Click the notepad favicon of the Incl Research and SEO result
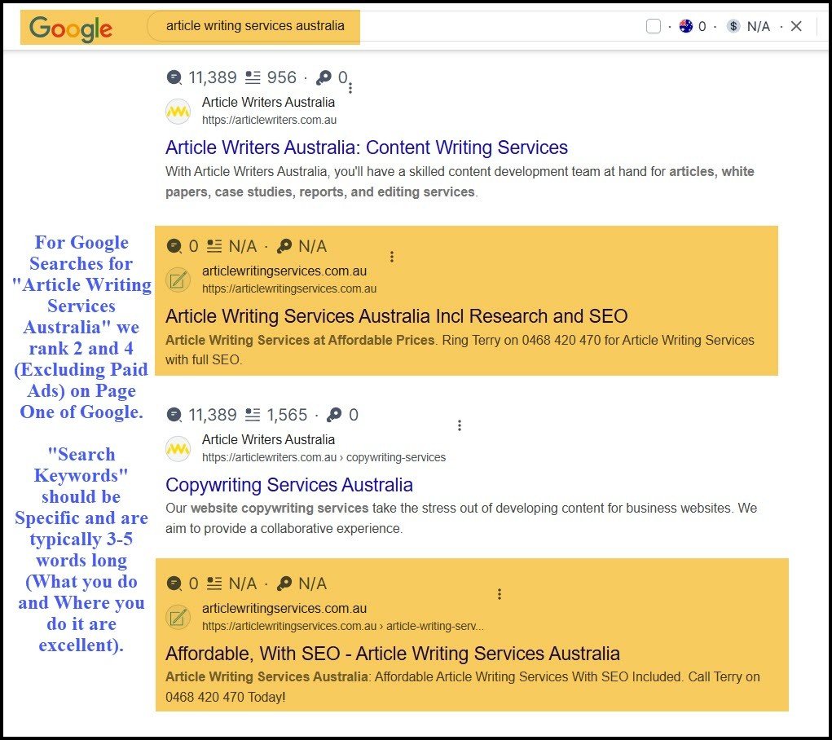Viewport: 832px width, 740px height. pos(178,280)
